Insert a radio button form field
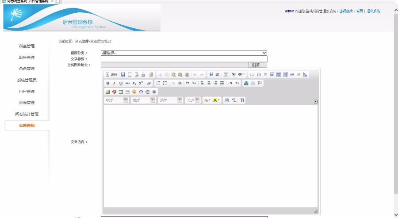The image size is (398, 218). tap(265, 75)
